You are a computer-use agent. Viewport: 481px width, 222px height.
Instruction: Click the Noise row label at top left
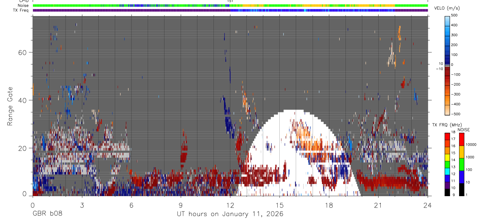click(23, 5)
